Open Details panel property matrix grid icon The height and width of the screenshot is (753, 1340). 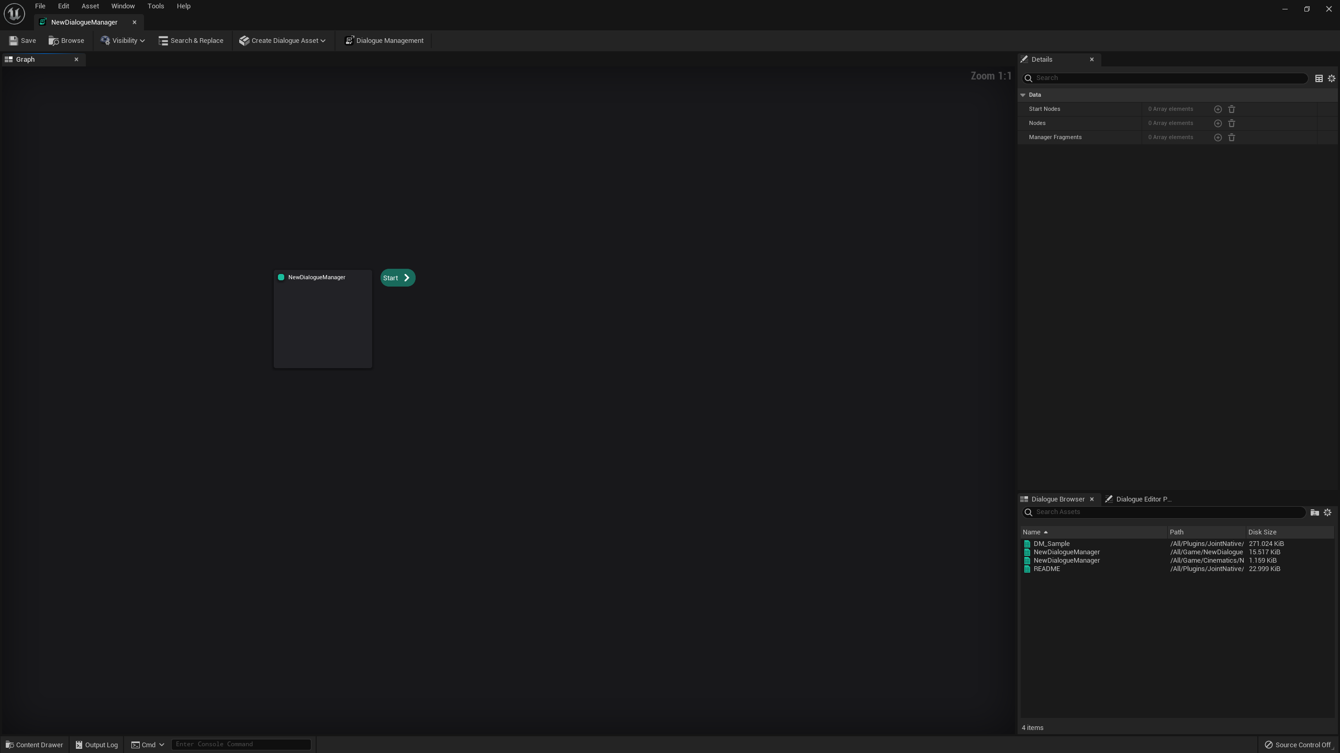tap(1319, 78)
